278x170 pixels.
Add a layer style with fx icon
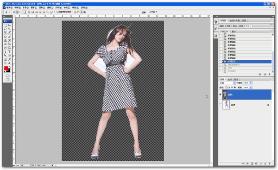click(247, 164)
